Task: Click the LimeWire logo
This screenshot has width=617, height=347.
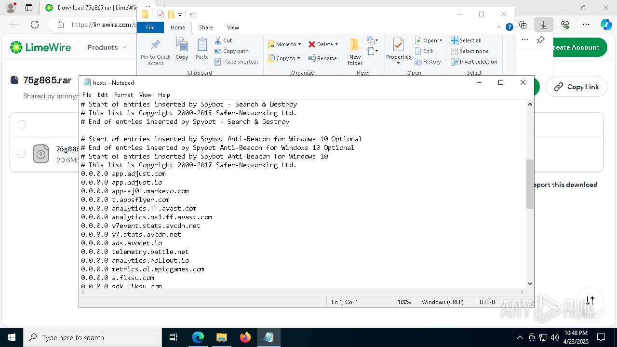Action: (x=40, y=47)
